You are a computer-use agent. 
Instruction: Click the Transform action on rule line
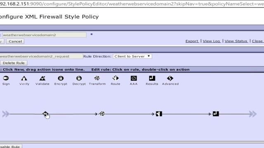point(102,114)
